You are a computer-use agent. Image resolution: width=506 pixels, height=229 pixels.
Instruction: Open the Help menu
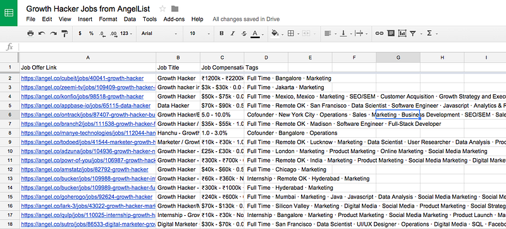(197, 19)
